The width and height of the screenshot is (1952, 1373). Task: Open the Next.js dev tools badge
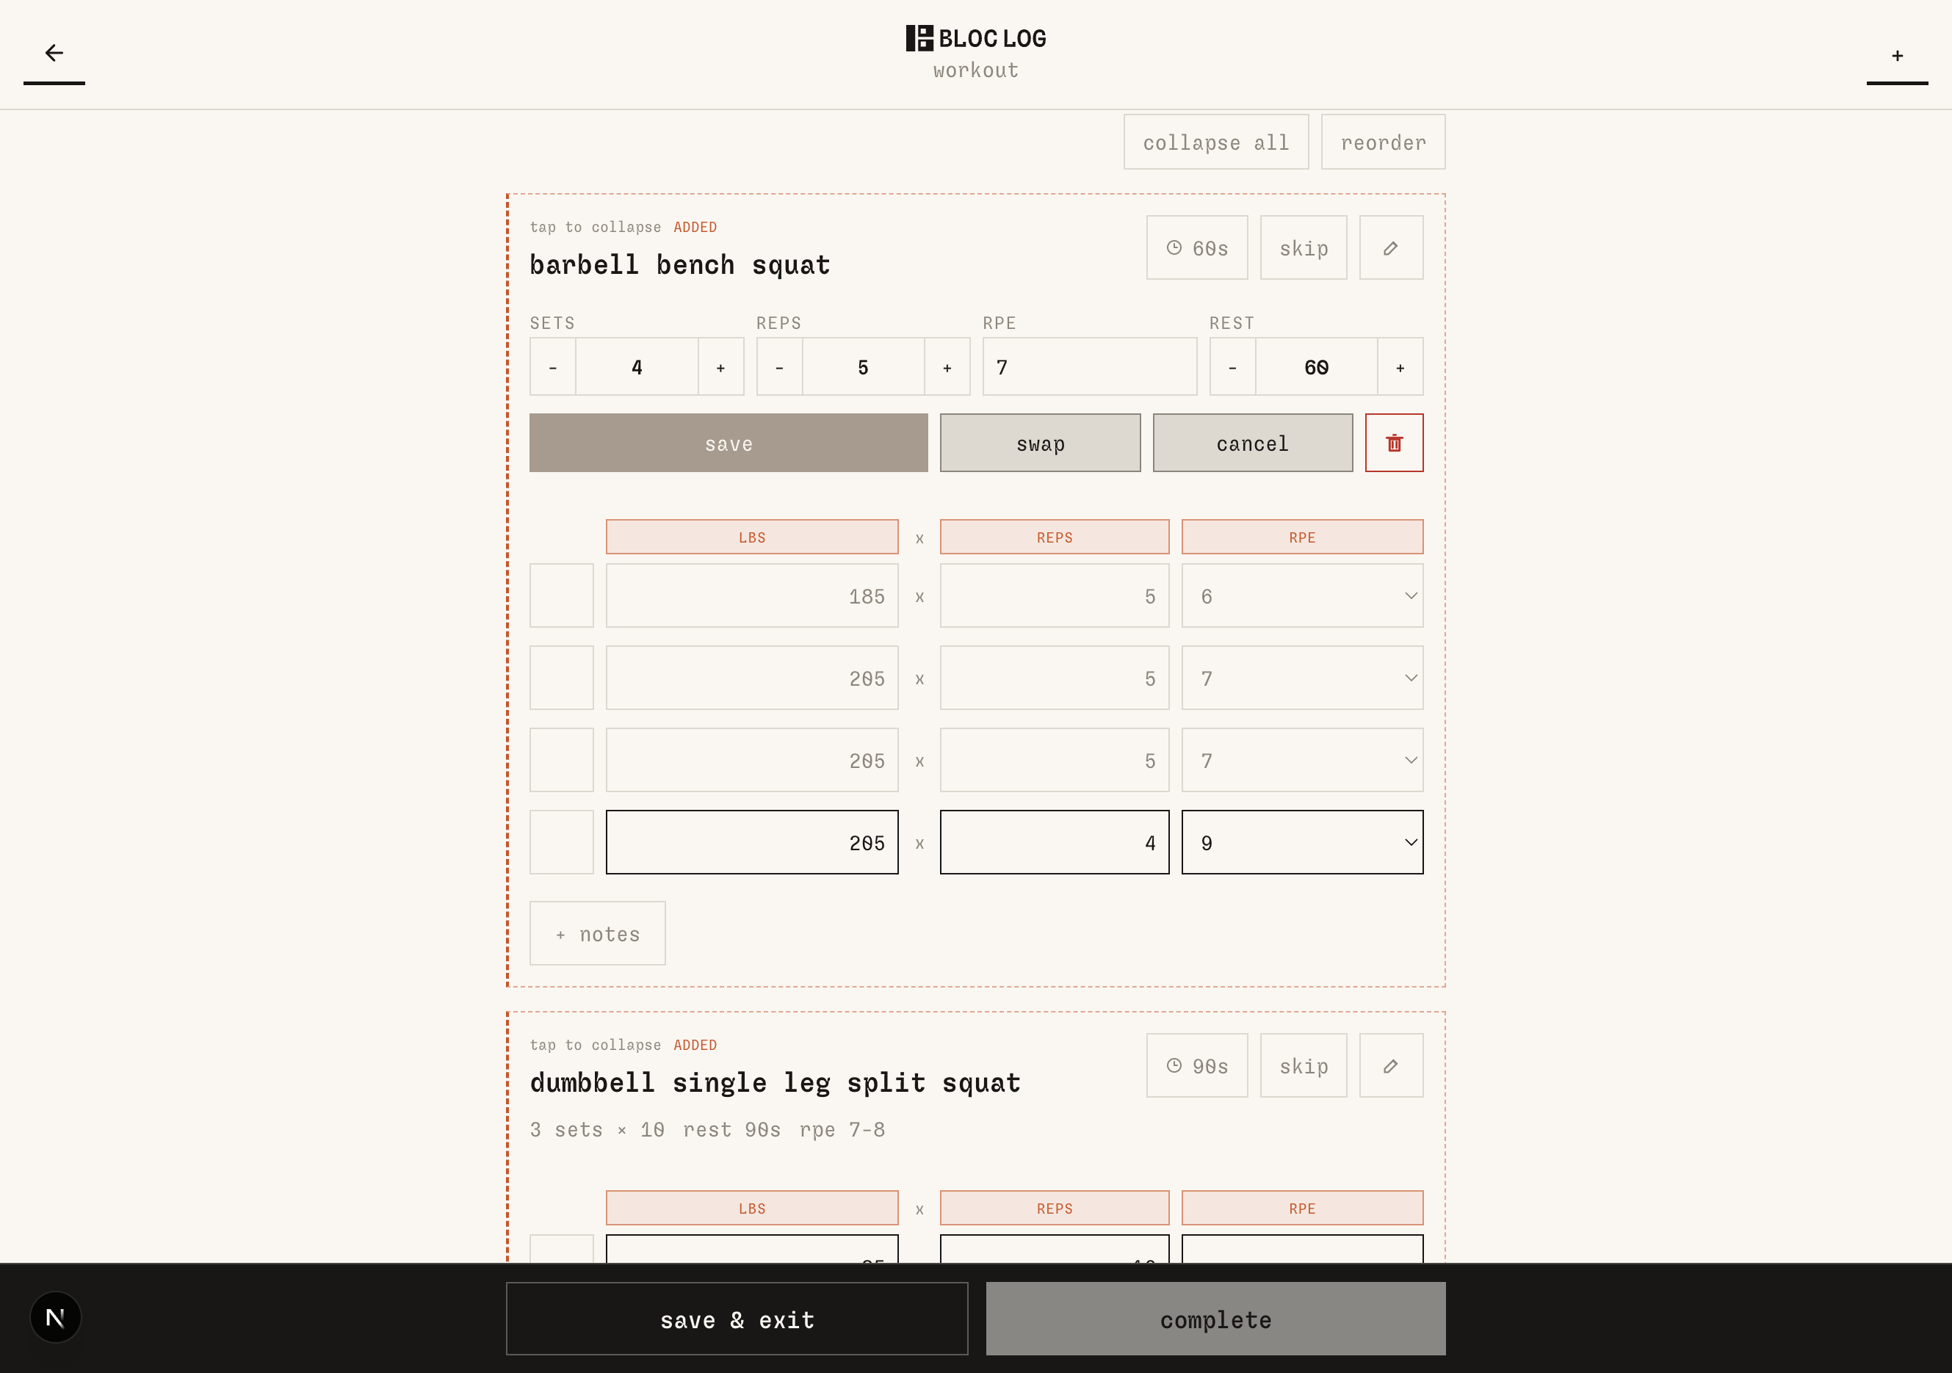point(55,1318)
